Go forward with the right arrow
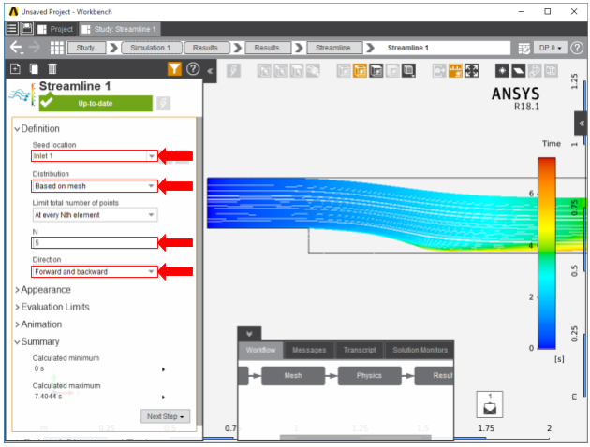 [35, 48]
